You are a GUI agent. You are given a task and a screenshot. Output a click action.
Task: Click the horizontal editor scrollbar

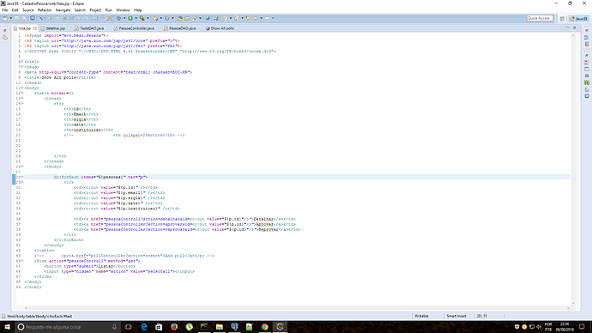(x=297, y=308)
